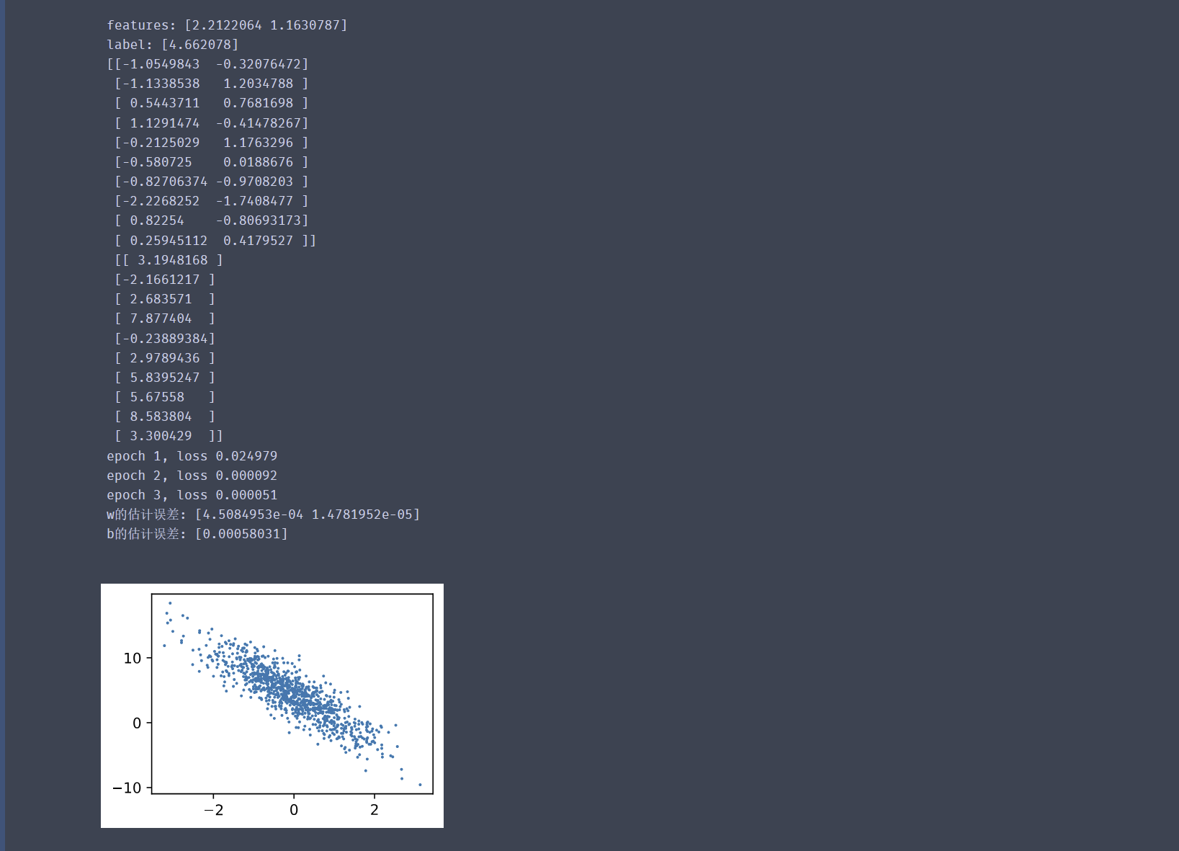Select row starting with -2.2268252

coord(212,201)
